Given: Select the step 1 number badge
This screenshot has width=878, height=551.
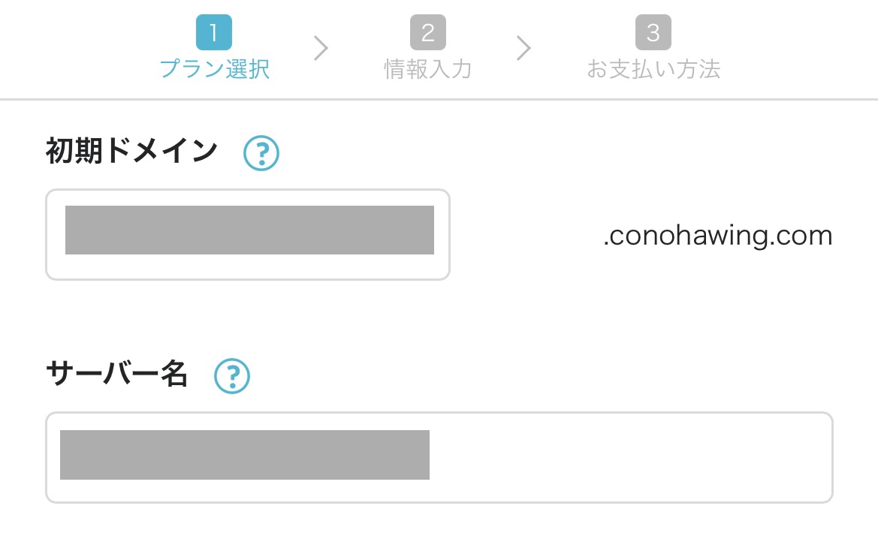Looking at the screenshot, I should coord(214,32).
